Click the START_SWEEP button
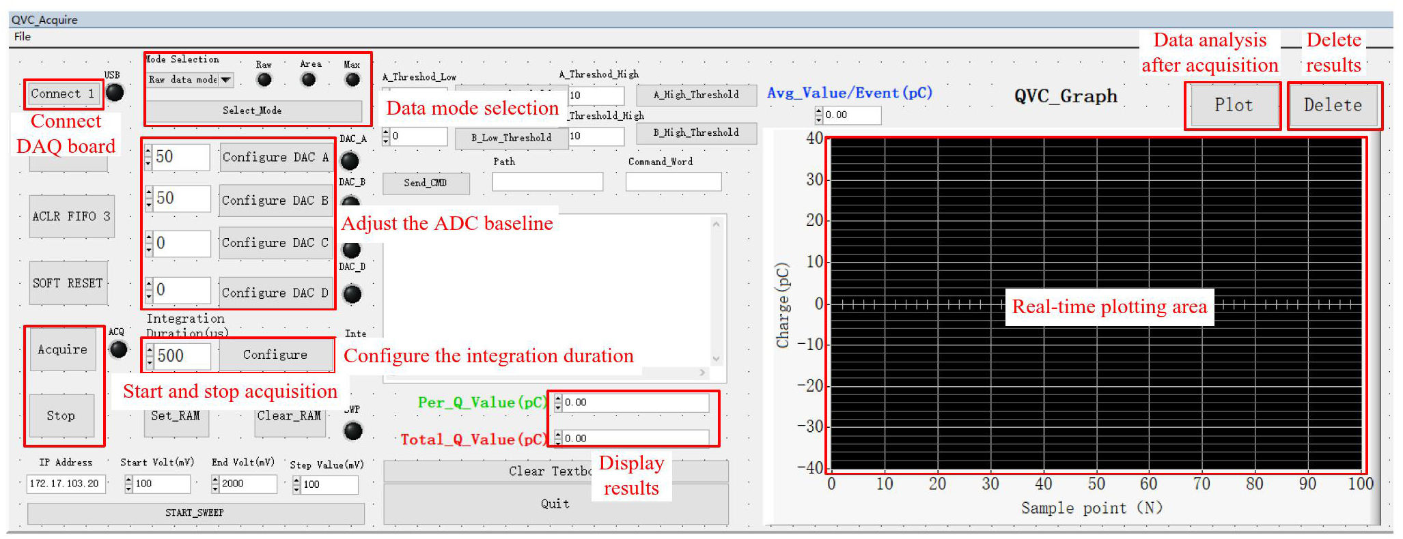 pyautogui.click(x=195, y=513)
